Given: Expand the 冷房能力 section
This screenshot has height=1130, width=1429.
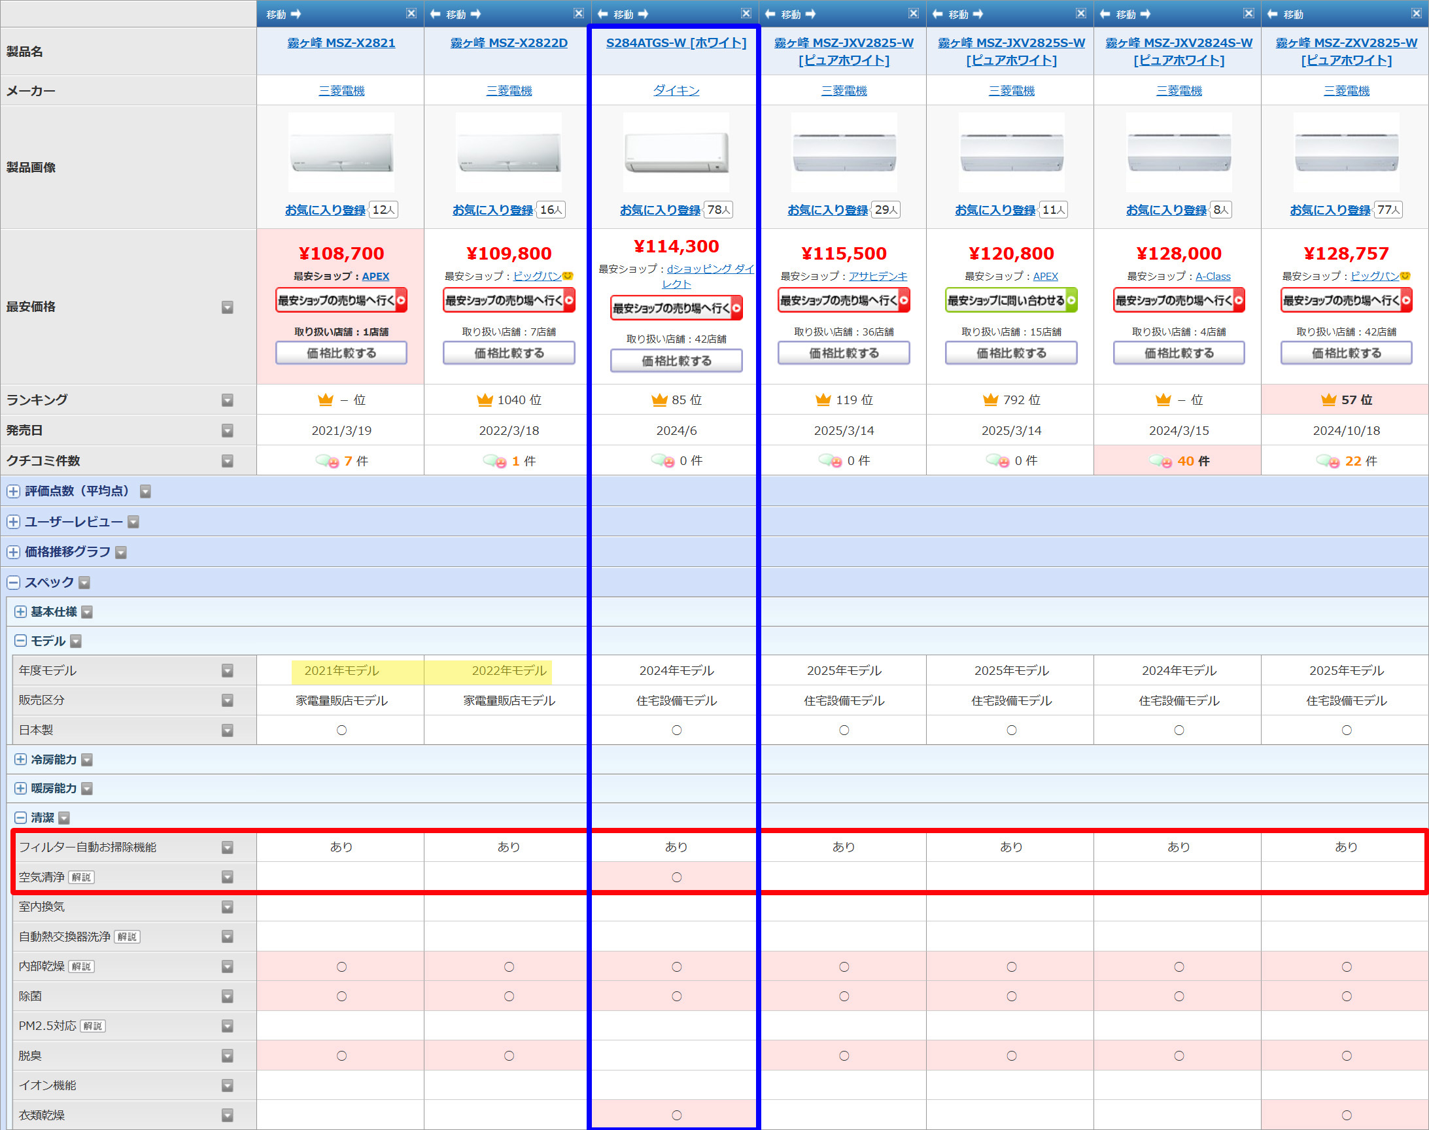Looking at the screenshot, I should tap(20, 759).
